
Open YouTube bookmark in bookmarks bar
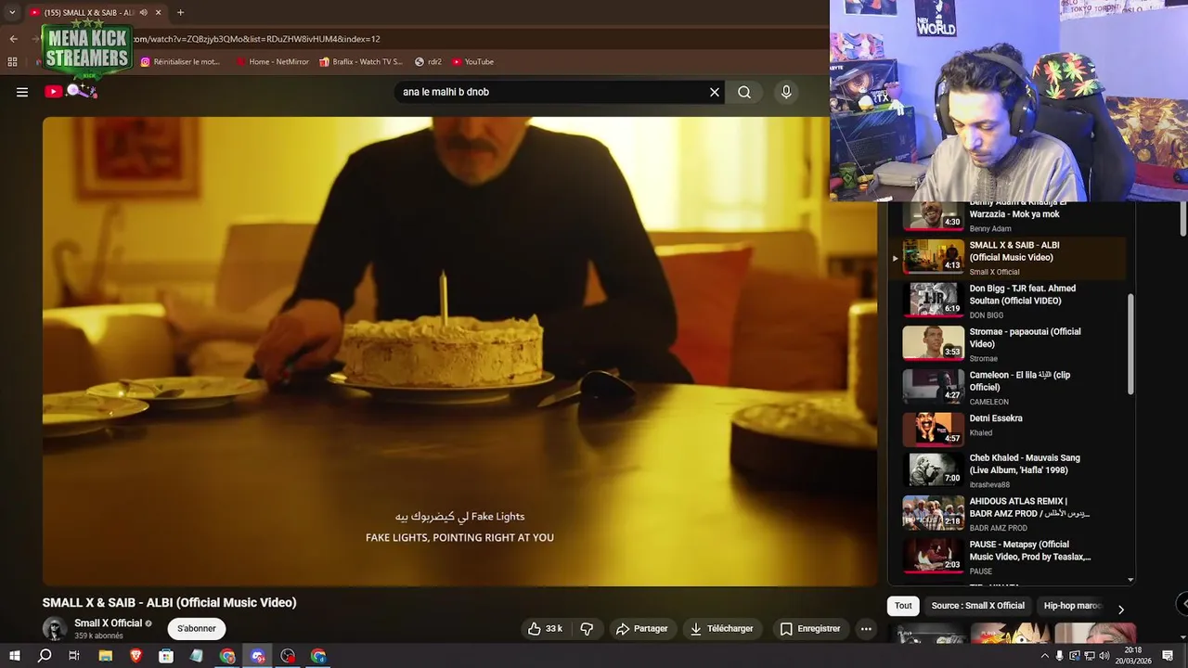[473, 62]
